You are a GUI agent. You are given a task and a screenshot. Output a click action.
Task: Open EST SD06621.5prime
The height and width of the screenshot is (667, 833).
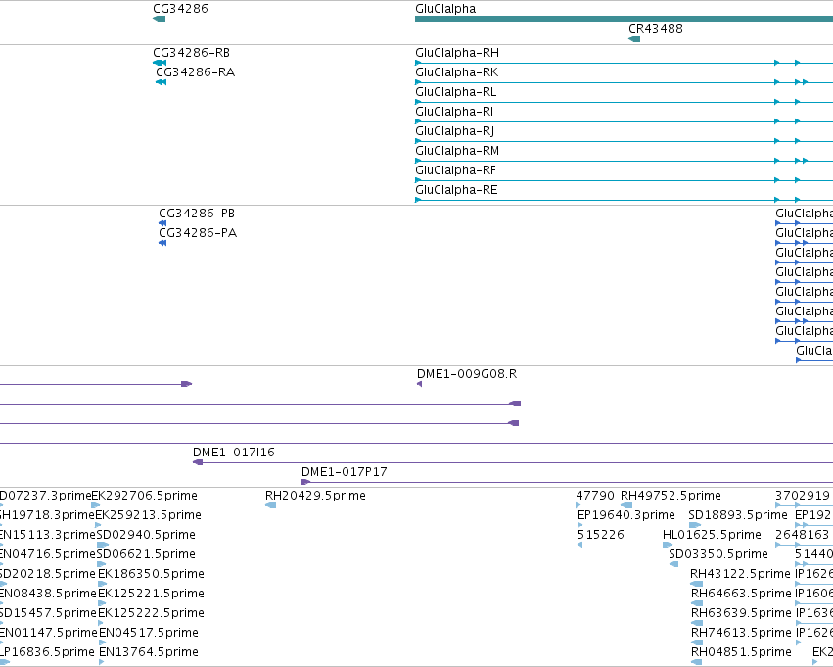coord(146,554)
